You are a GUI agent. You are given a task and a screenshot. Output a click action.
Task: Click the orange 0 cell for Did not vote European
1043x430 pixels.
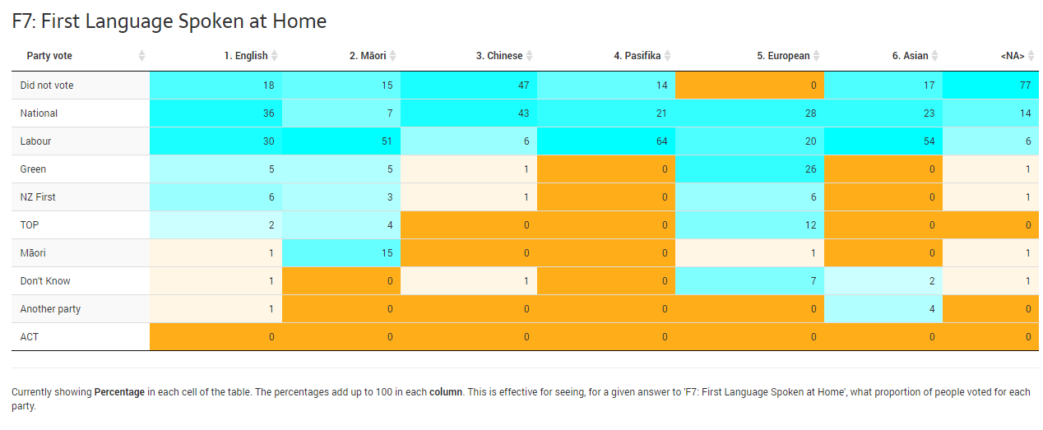749,86
